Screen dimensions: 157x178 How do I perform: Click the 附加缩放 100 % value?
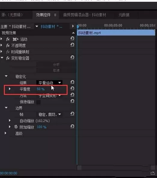[x=42, y=127]
